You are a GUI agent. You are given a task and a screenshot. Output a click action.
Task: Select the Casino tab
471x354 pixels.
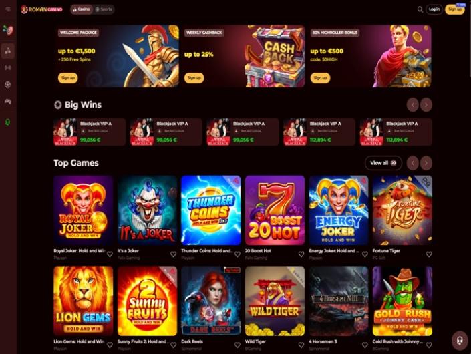coord(82,9)
